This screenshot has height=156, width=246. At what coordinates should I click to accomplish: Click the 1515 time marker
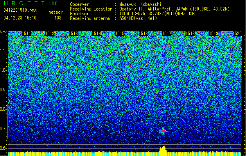[x=120, y=34]
